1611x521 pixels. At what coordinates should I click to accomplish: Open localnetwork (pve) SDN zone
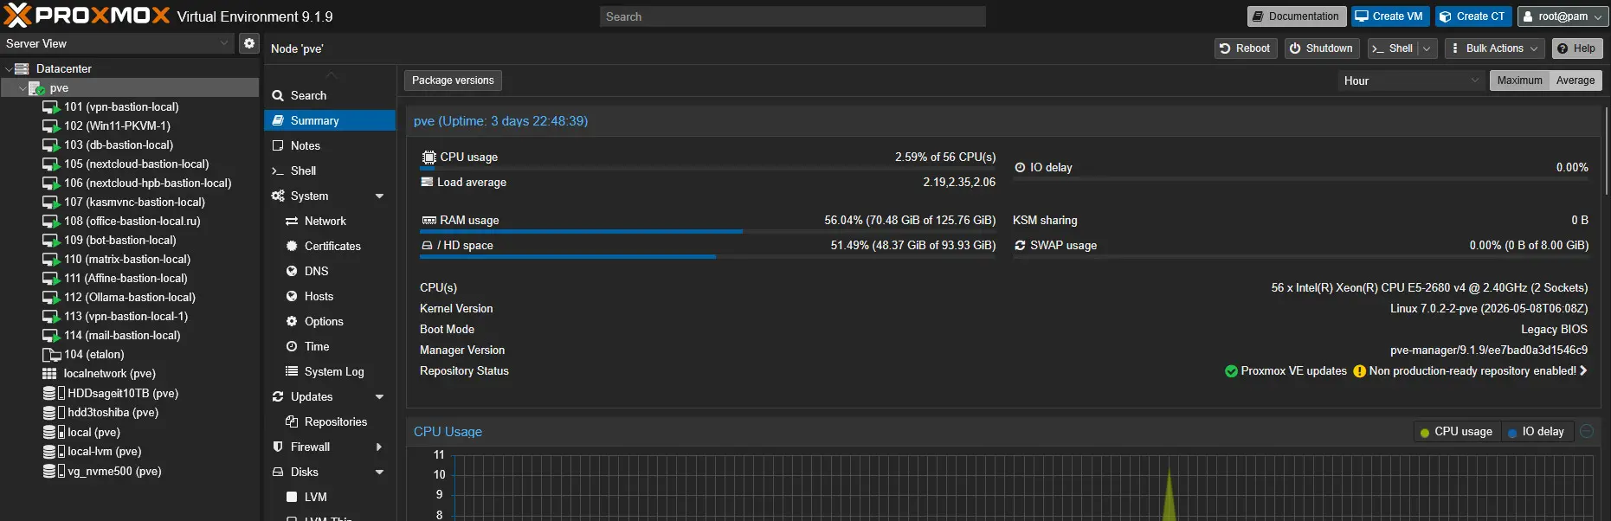click(110, 373)
